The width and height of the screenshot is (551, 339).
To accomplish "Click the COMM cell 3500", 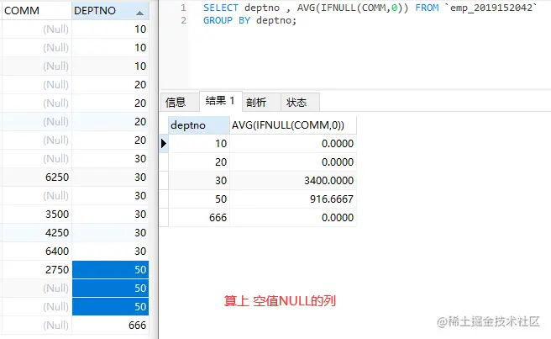I will tap(36, 214).
